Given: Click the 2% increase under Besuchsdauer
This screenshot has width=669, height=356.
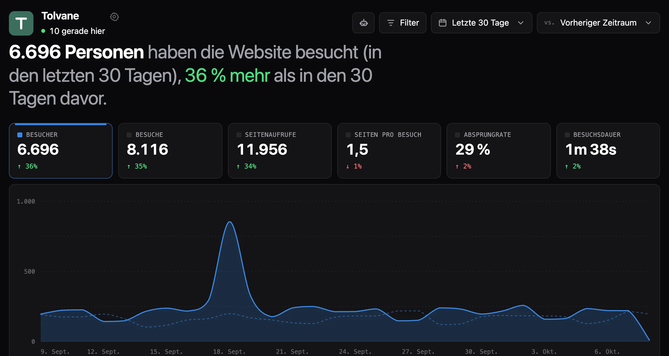Looking at the screenshot, I should pyautogui.click(x=573, y=166).
